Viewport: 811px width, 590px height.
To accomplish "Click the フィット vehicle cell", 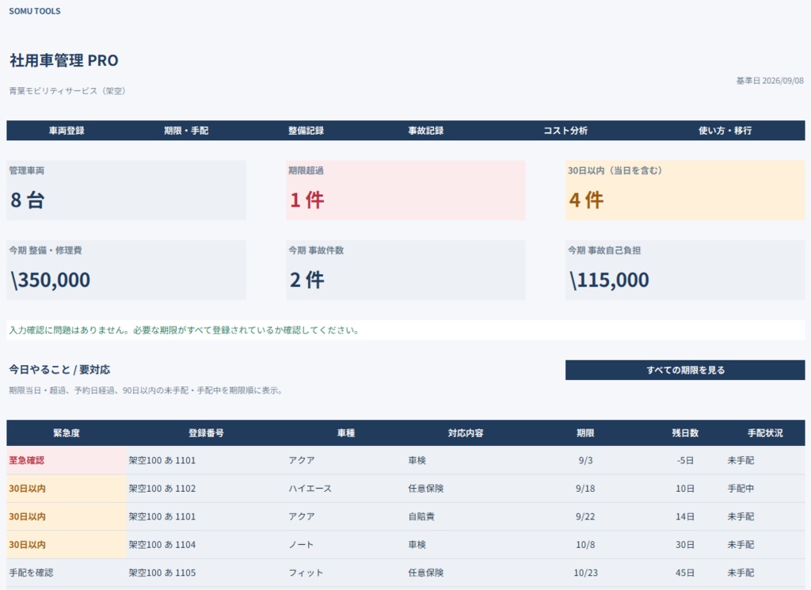I will coord(346,573).
